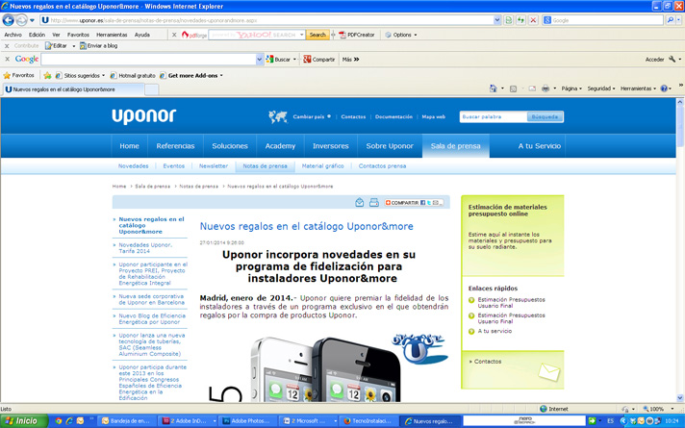
Task: Click the email envelope icon above the article
Action: coord(359,202)
